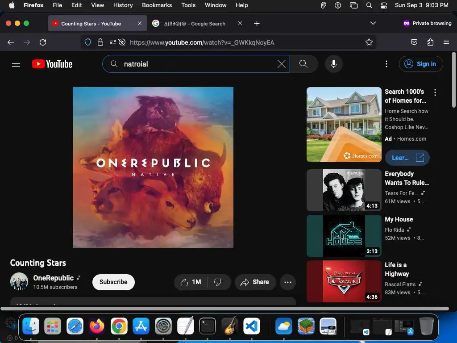Click the Homes.com advertiser text
457x343 pixels.
pyautogui.click(x=411, y=139)
